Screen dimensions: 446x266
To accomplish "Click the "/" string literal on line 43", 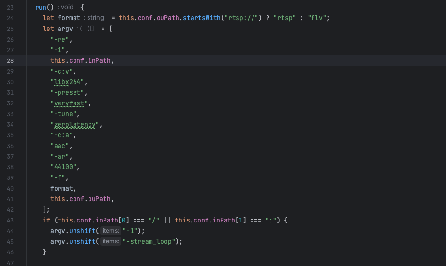I will pos(154,220).
